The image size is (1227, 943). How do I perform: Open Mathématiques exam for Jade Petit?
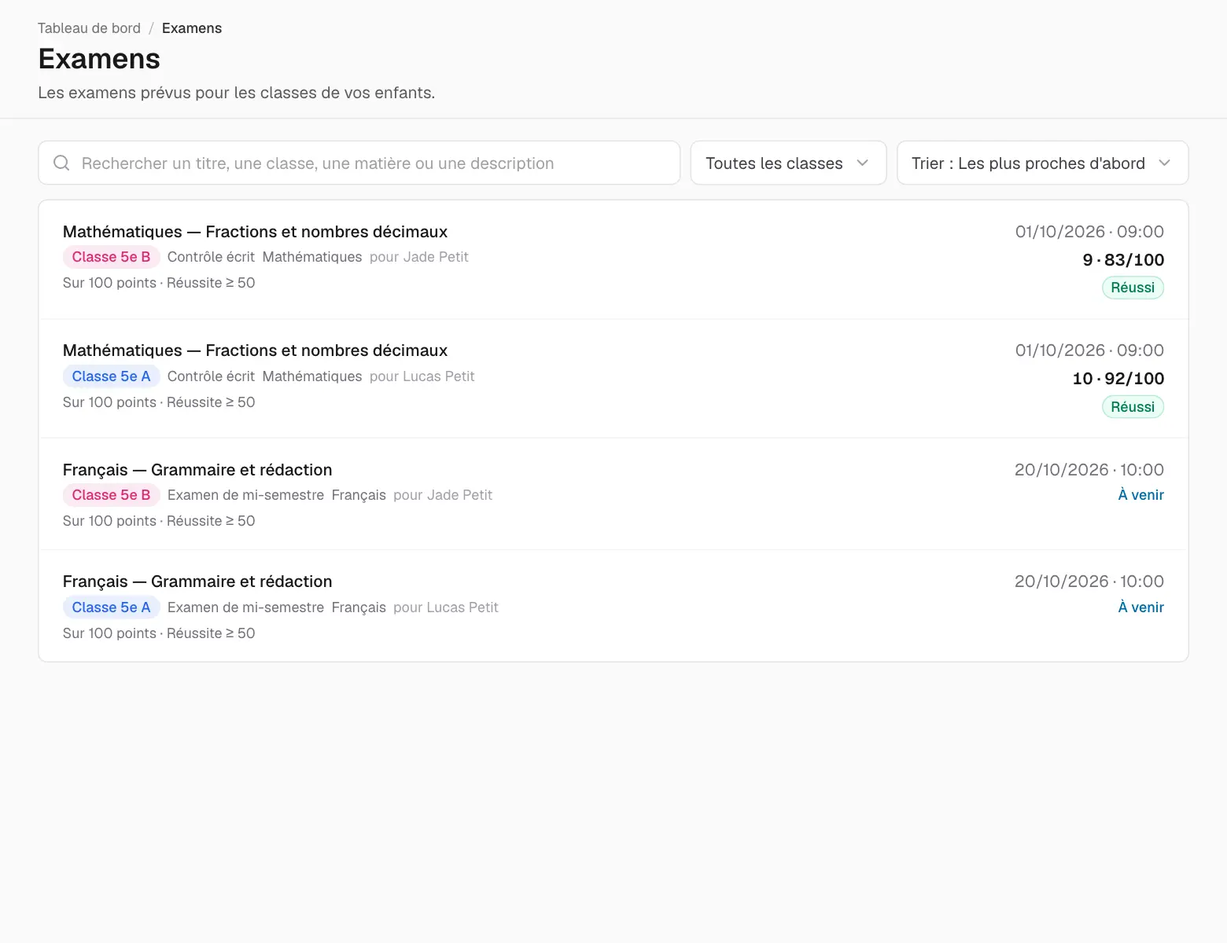pyautogui.click(x=613, y=259)
